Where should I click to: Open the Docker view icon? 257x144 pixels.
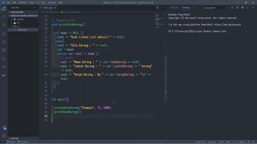pos(4,75)
